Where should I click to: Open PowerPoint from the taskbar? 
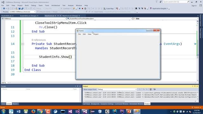click(129, 111)
